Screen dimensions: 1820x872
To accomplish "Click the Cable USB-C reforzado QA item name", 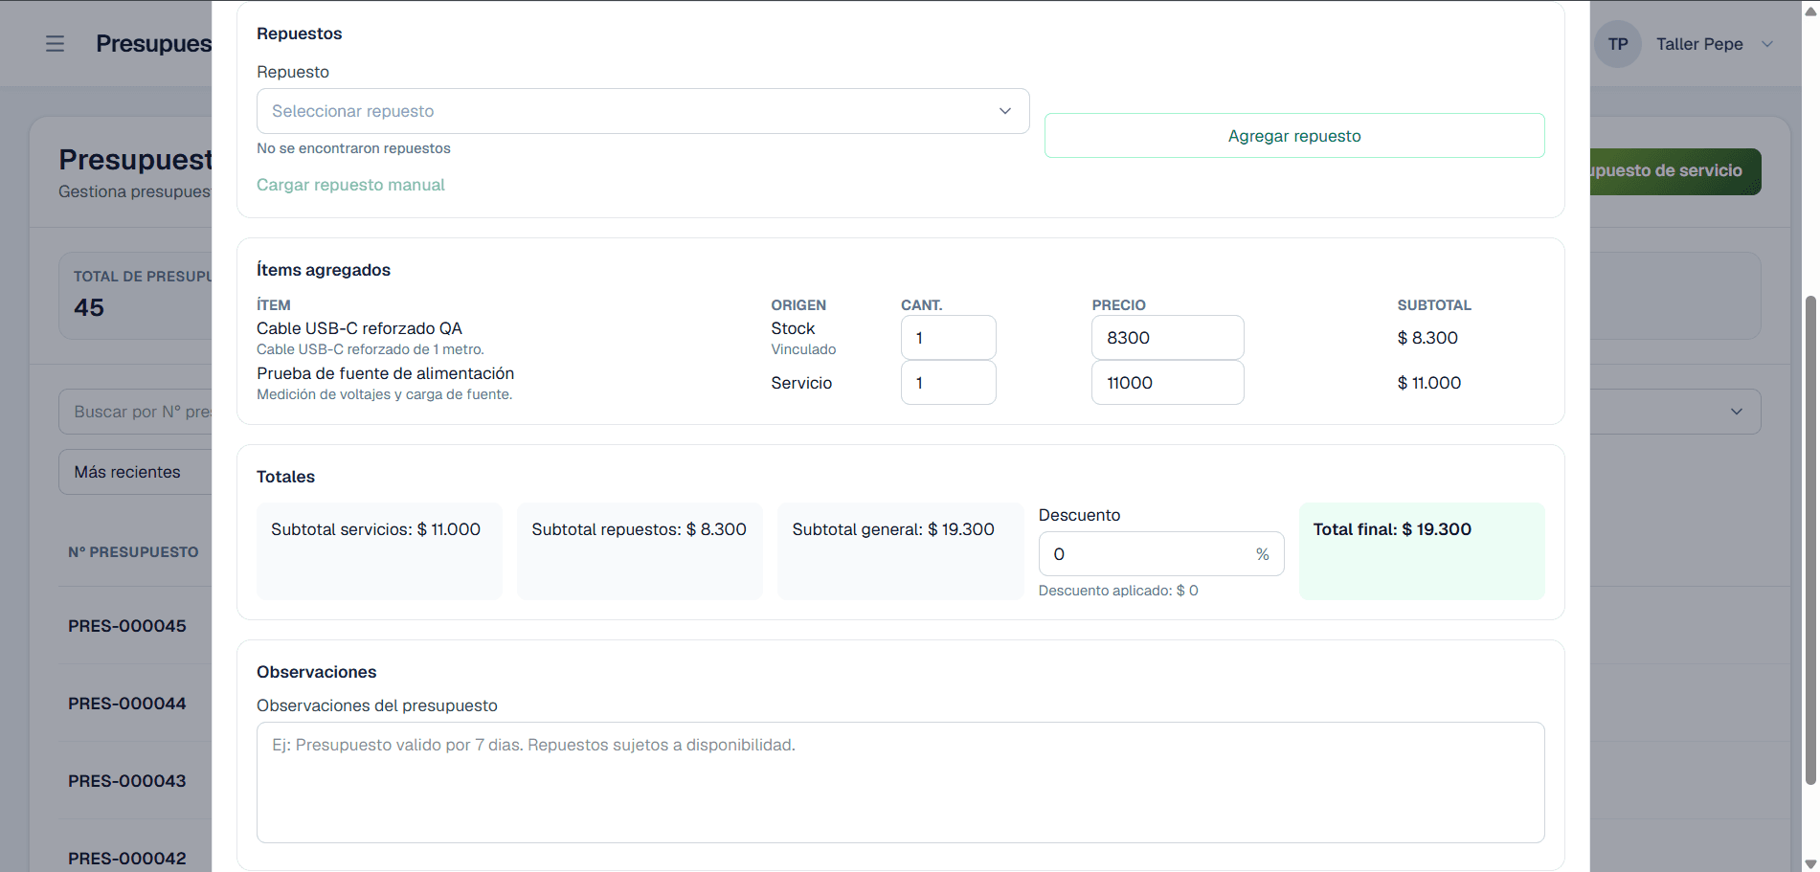I will 359,328.
